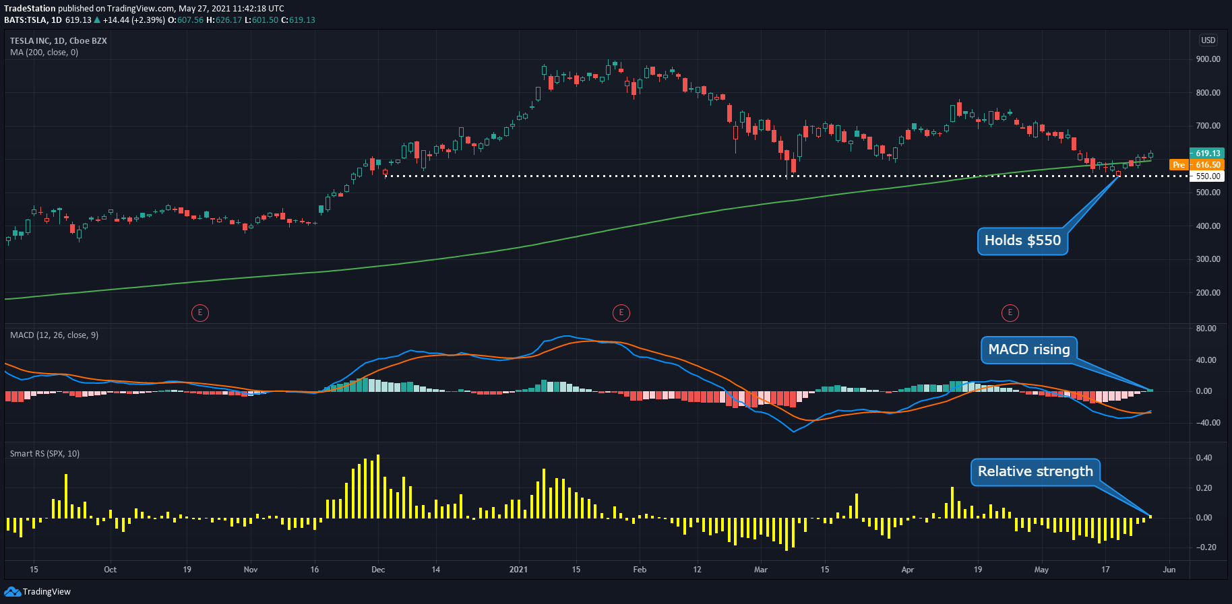Screen dimensions: 1232x604
Task: Click the Apr date axis label
Action: click(x=908, y=570)
